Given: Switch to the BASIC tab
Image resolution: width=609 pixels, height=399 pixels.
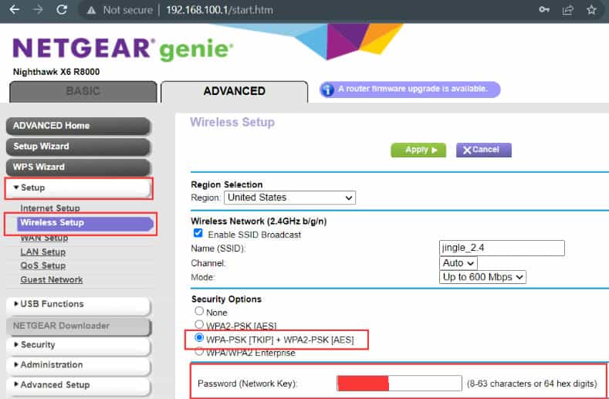Looking at the screenshot, I should click(83, 92).
